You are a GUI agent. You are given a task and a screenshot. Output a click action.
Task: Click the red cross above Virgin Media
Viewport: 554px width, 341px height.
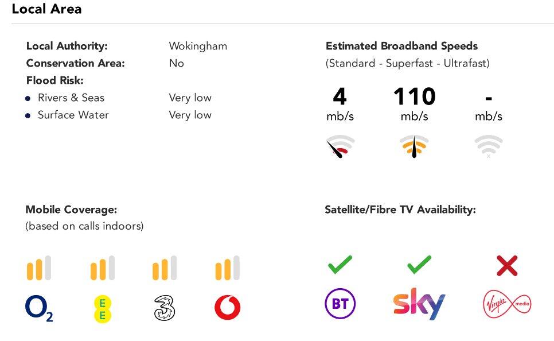[x=507, y=266]
